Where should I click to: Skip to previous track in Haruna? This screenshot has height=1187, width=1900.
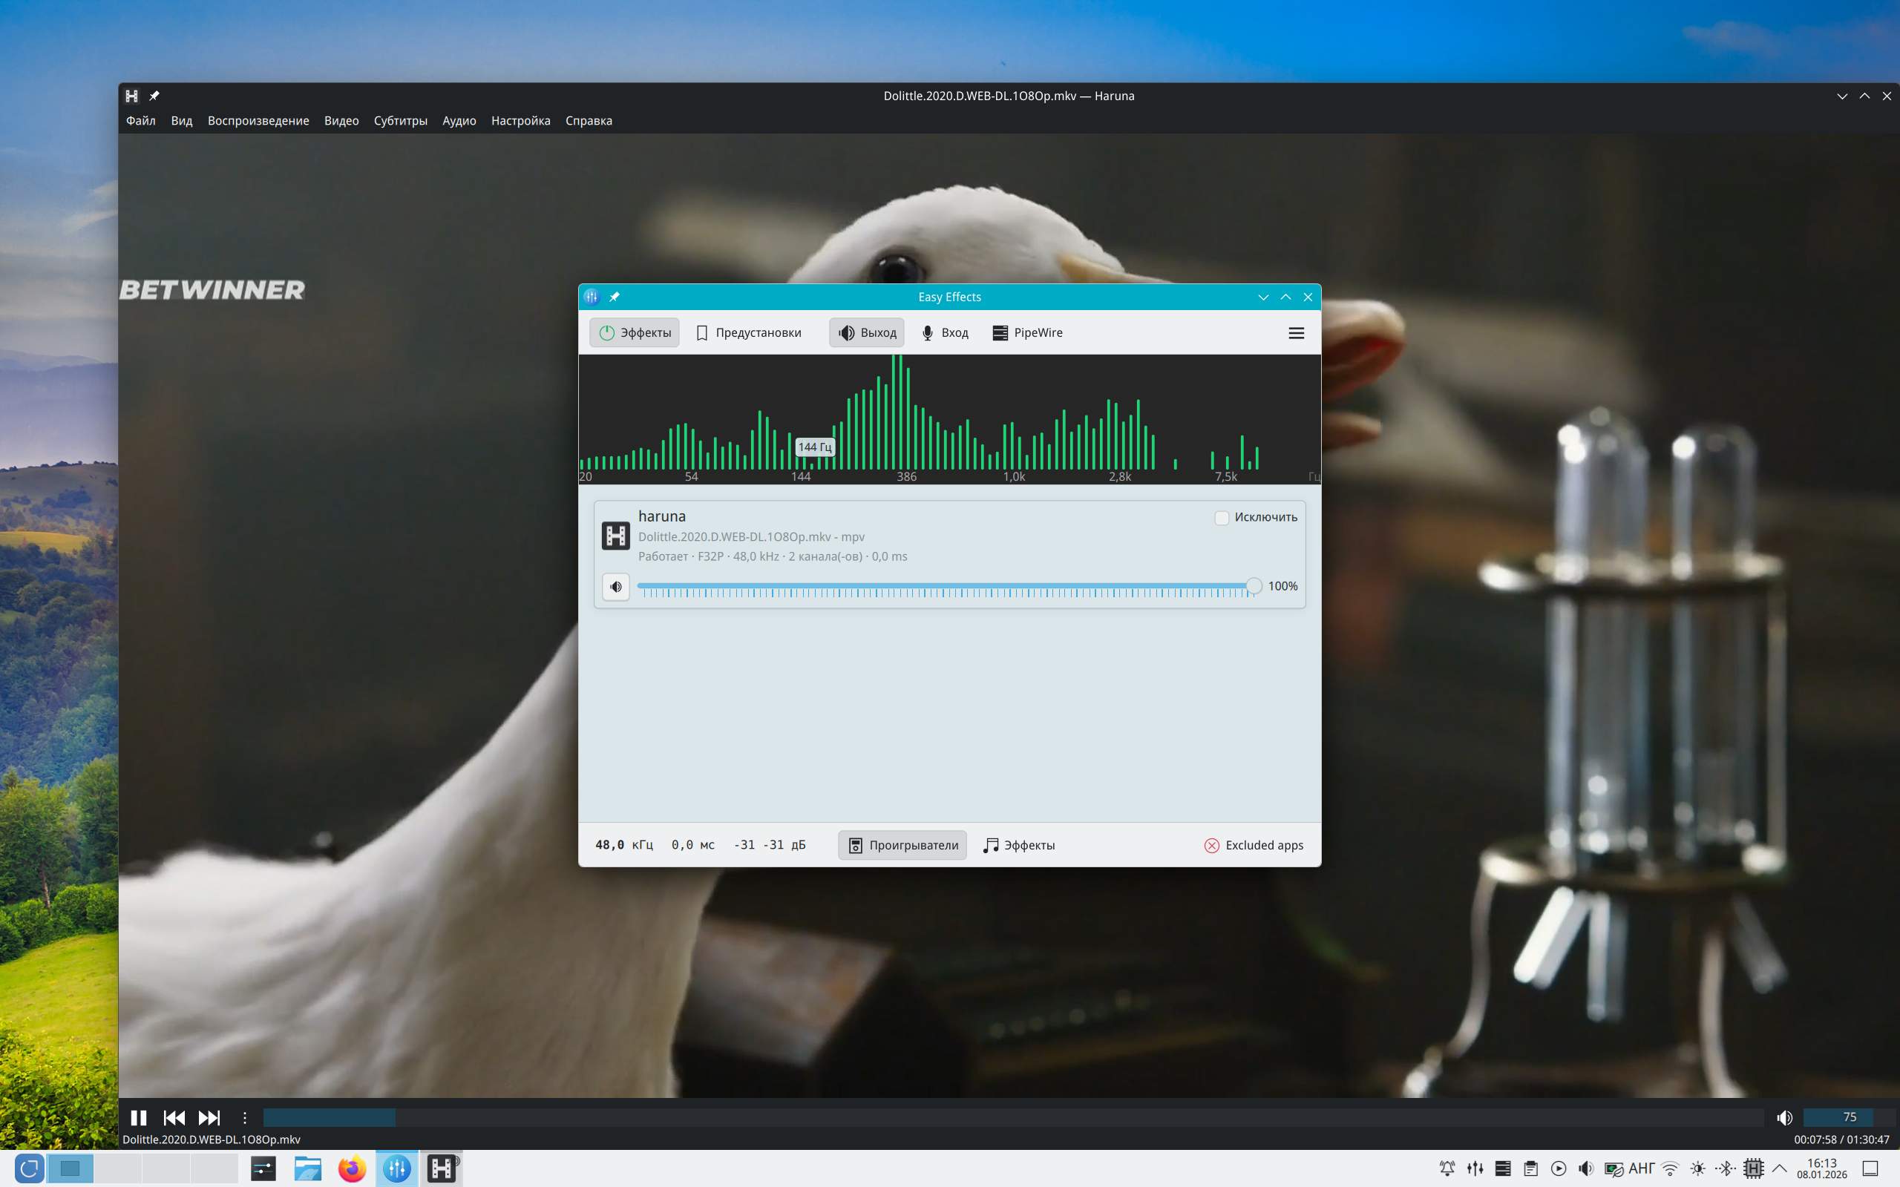point(174,1117)
